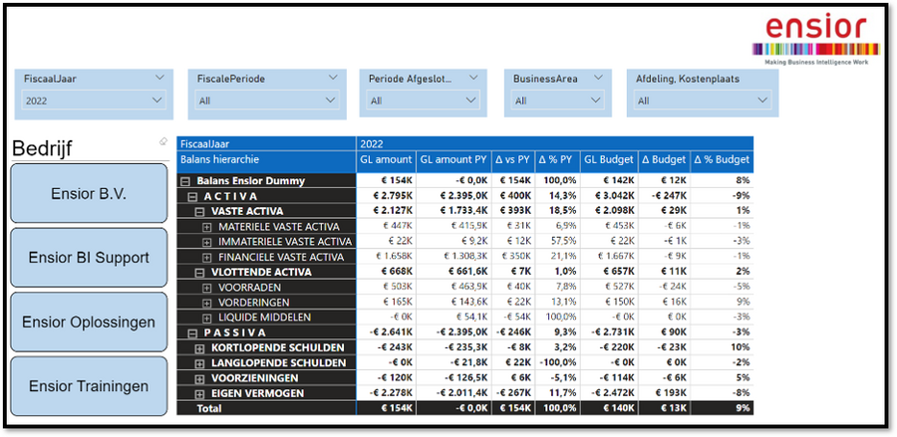The height and width of the screenshot is (437, 897).
Task: Click the Balans hierarchie header
Action: tap(266, 160)
